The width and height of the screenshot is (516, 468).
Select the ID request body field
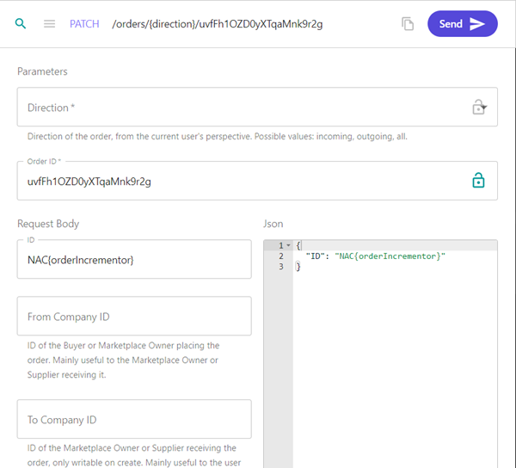[134, 259]
